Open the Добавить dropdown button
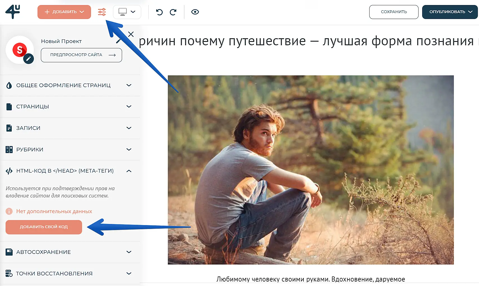The height and width of the screenshot is (286, 479). 64,12
